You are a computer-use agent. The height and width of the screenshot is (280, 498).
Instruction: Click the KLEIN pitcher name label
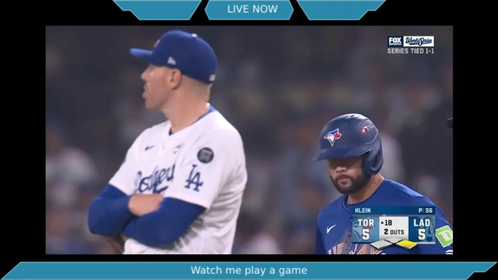point(363,210)
